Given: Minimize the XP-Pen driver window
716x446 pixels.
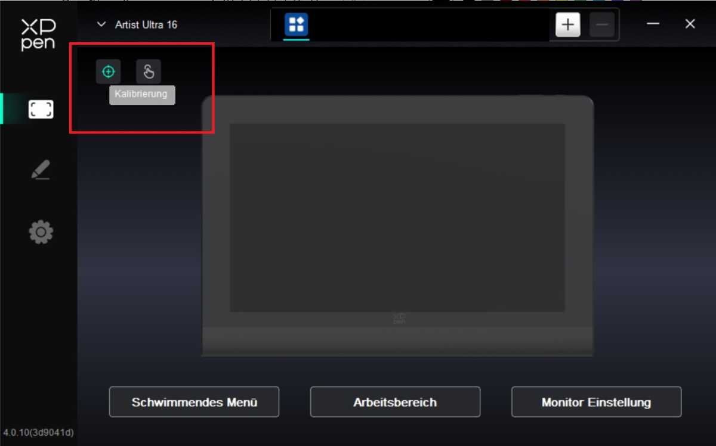Looking at the screenshot, I should coord(653,24).
